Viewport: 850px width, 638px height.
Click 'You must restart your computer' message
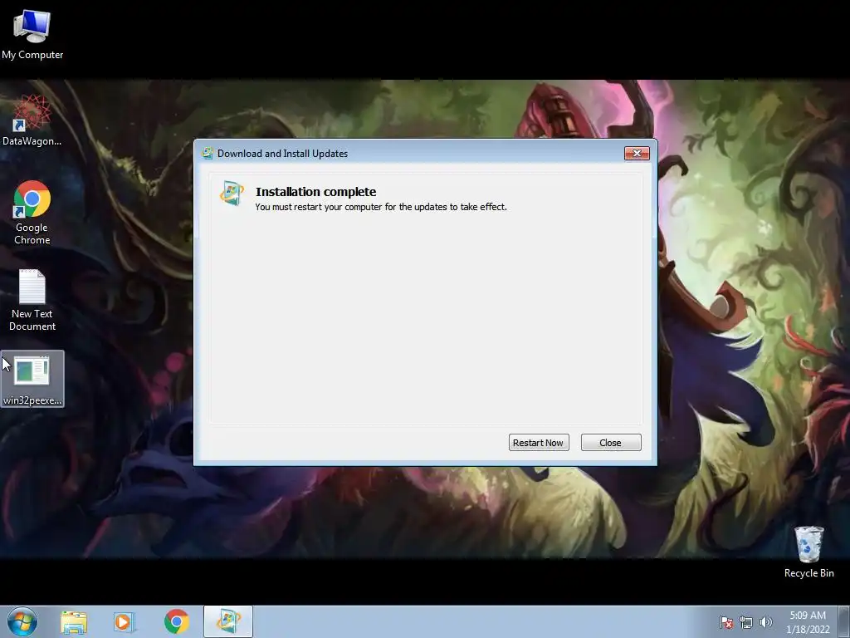[x=381, y=207]
